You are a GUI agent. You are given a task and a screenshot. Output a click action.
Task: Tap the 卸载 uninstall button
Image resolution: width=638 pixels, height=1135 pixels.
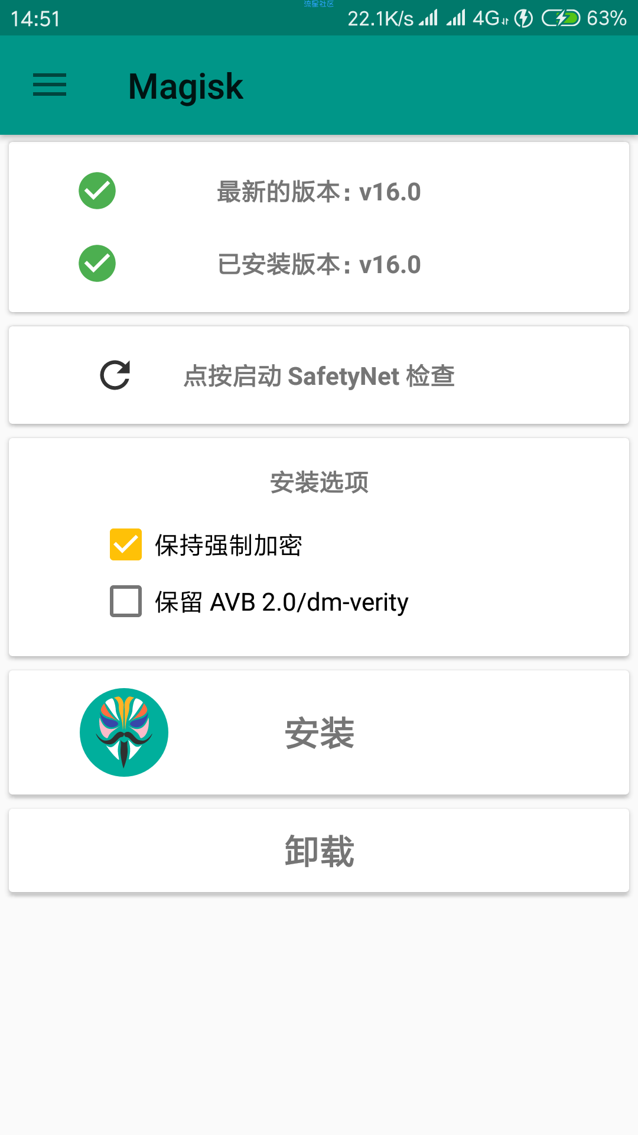pos(319,851)
